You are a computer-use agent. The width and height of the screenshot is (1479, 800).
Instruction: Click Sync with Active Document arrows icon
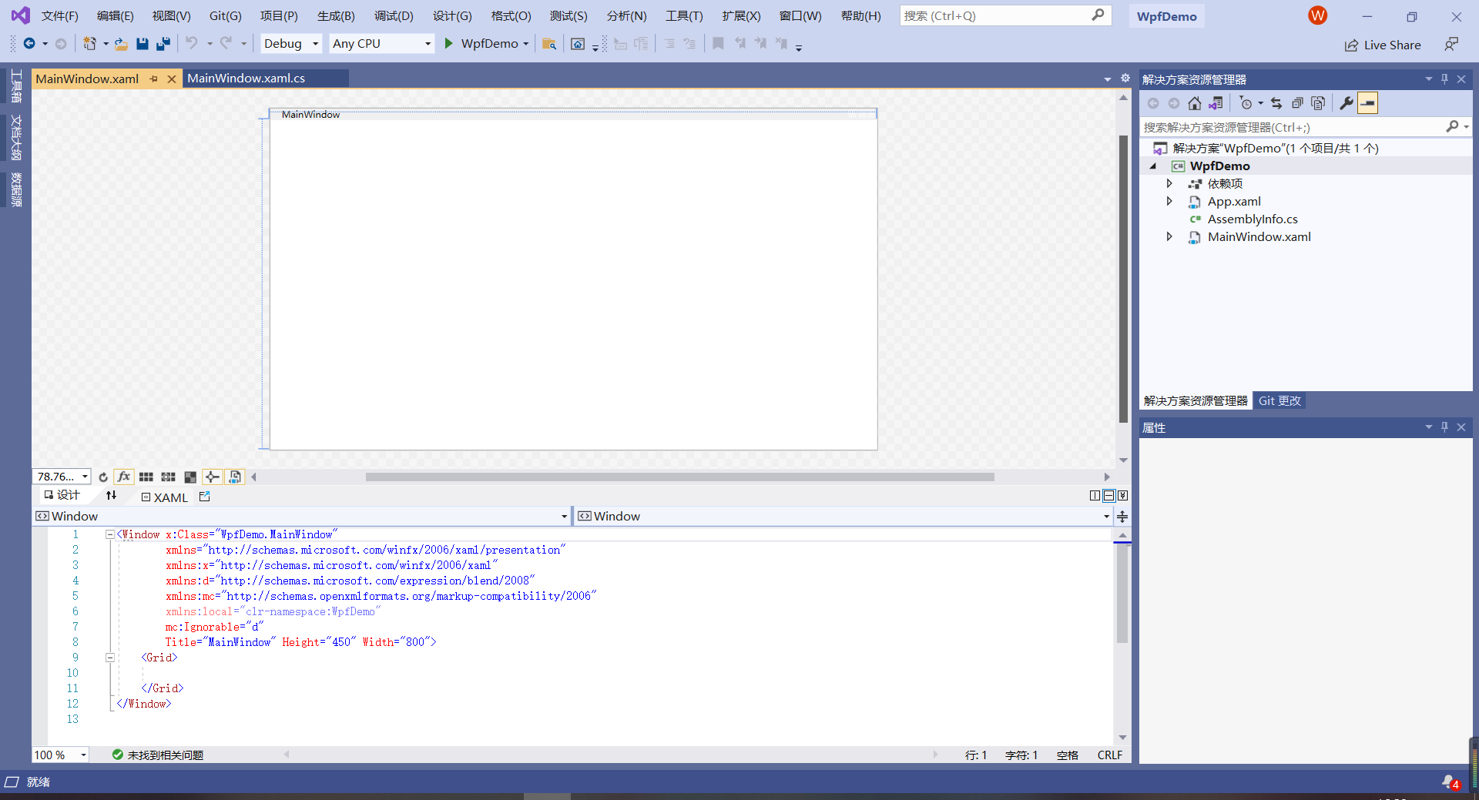point(1276,103)
